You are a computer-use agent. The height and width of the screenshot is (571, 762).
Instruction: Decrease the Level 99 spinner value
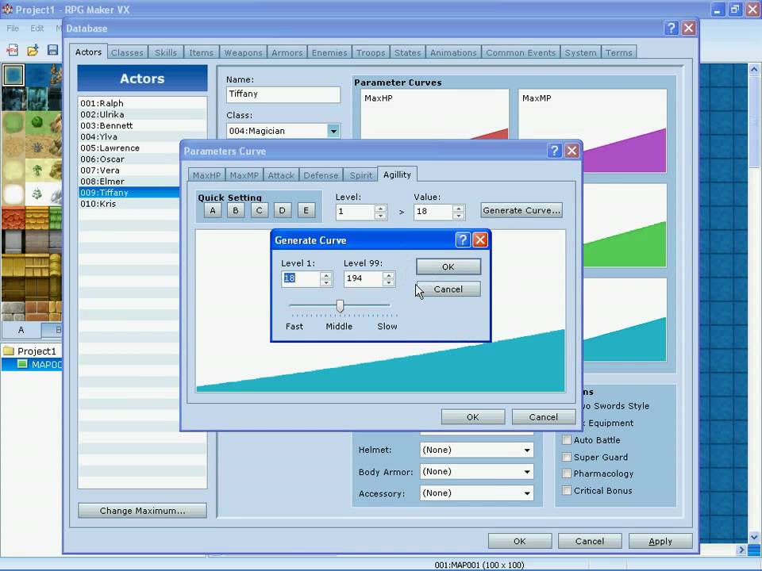(388, 282)
